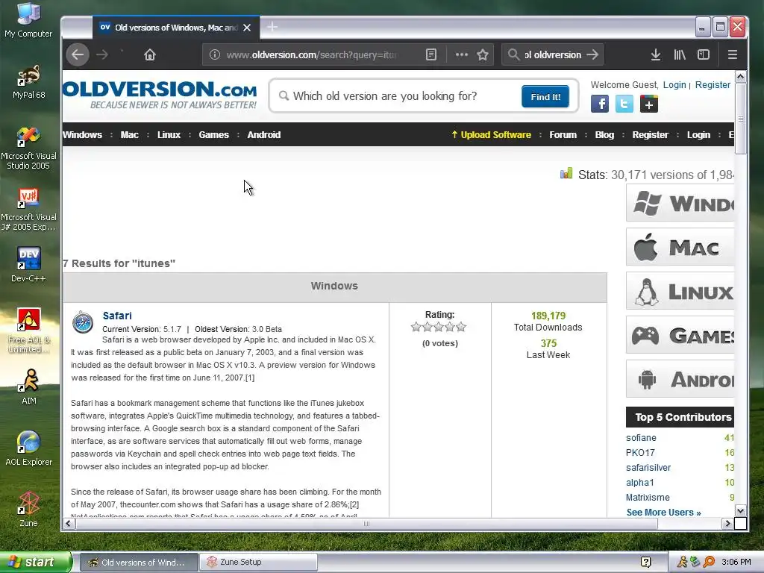This screenshot has height=573, width=764.
Task: Select Dev-C++ desktop icon
Action: (x=28, y=264)
